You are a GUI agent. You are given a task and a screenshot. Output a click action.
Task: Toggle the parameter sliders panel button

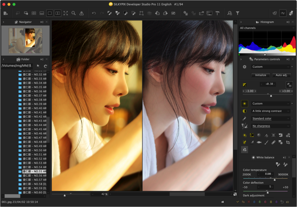coord(283,13)
